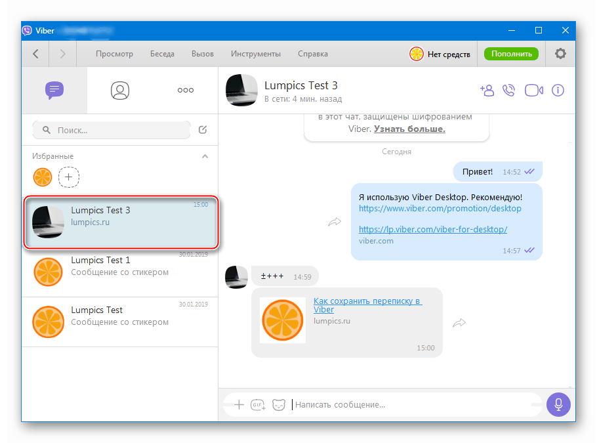Forward the Viber Desktop message
This screenshot has height=443, width=597.
click(x=335, y=222)
